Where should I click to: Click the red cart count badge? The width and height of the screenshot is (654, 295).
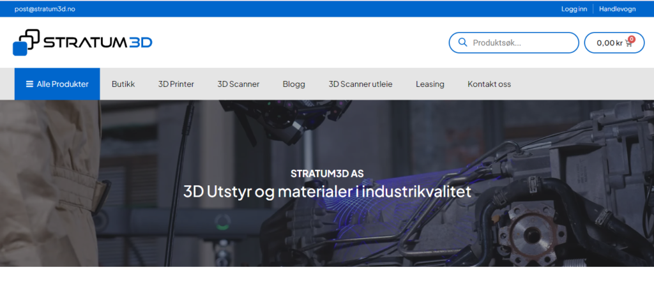coord(632,39)
